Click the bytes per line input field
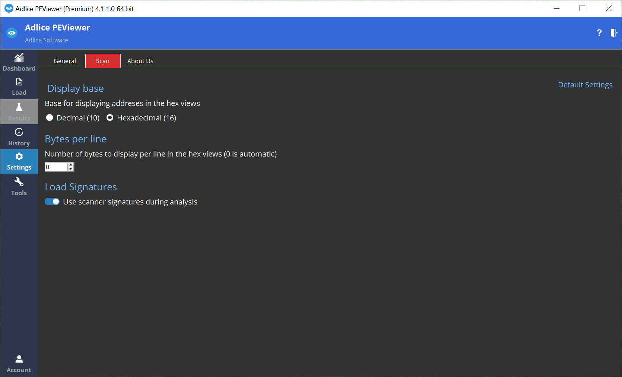 tap(56, 167)
